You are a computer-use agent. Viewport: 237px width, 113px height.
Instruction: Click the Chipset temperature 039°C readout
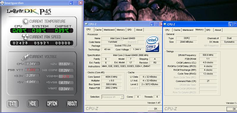pos(62,31)
